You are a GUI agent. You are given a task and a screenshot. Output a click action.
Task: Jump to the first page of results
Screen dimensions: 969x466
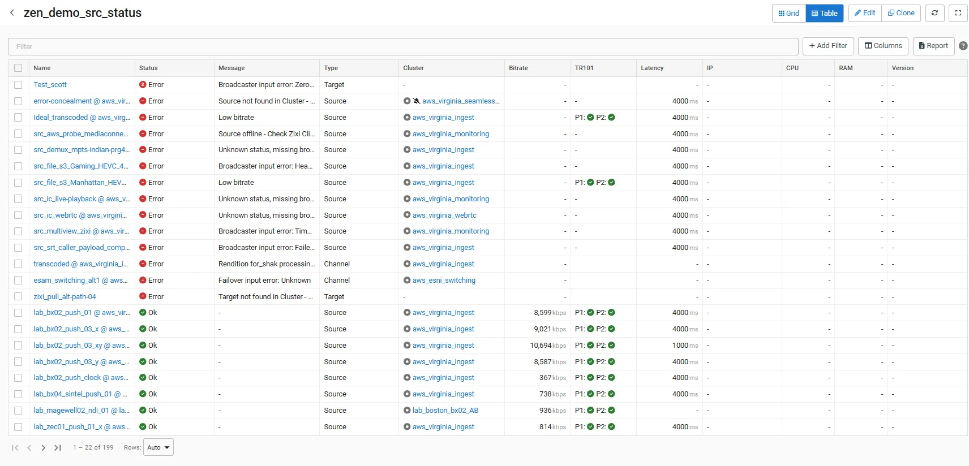click(x=15, y=447)
